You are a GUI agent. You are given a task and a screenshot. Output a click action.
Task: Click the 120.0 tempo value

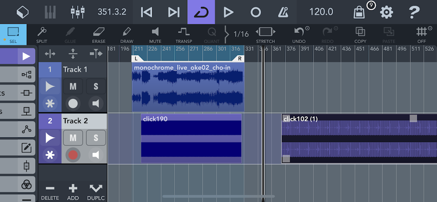(x=321, y=12)
